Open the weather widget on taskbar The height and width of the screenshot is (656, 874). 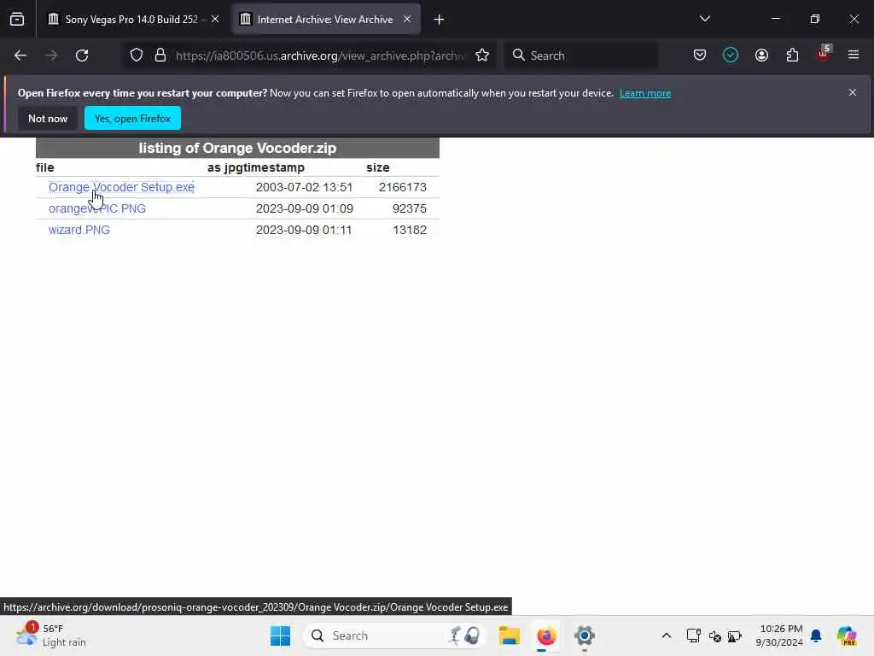pos(51,635)
